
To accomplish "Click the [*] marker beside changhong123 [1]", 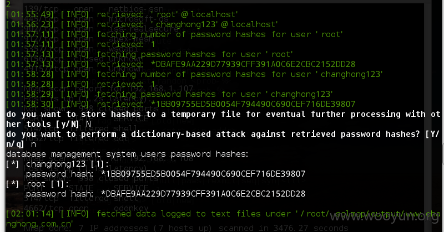I will click(12, 164).
